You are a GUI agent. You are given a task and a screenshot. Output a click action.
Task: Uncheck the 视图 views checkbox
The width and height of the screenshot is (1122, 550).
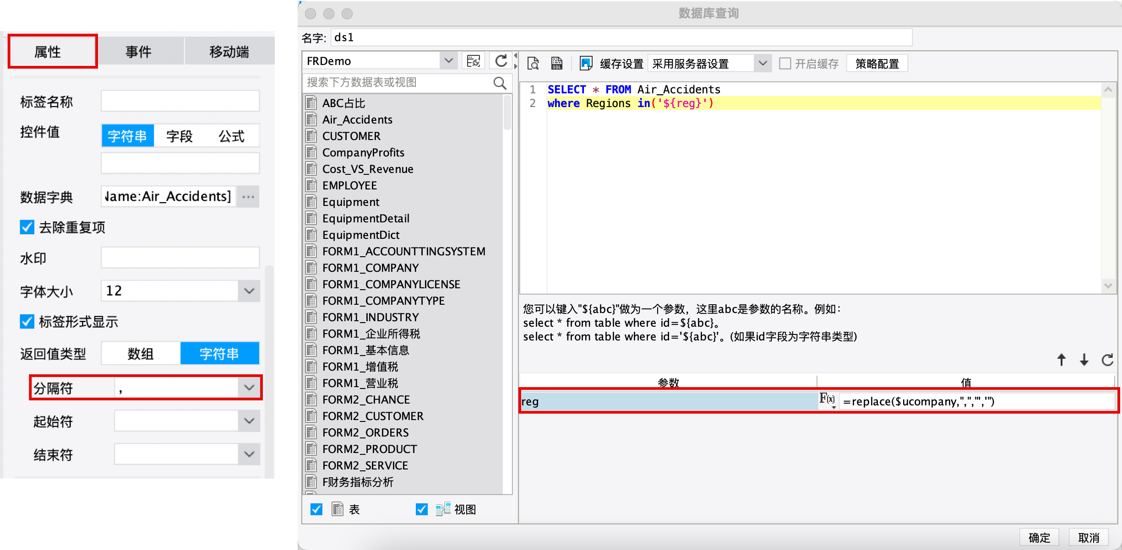point(421,509)
